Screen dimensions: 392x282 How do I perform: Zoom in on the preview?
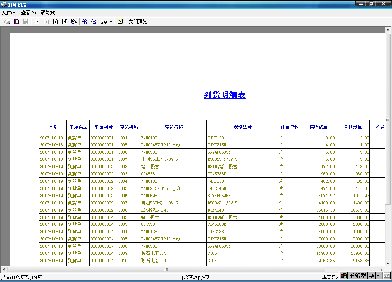coord(85,22)
